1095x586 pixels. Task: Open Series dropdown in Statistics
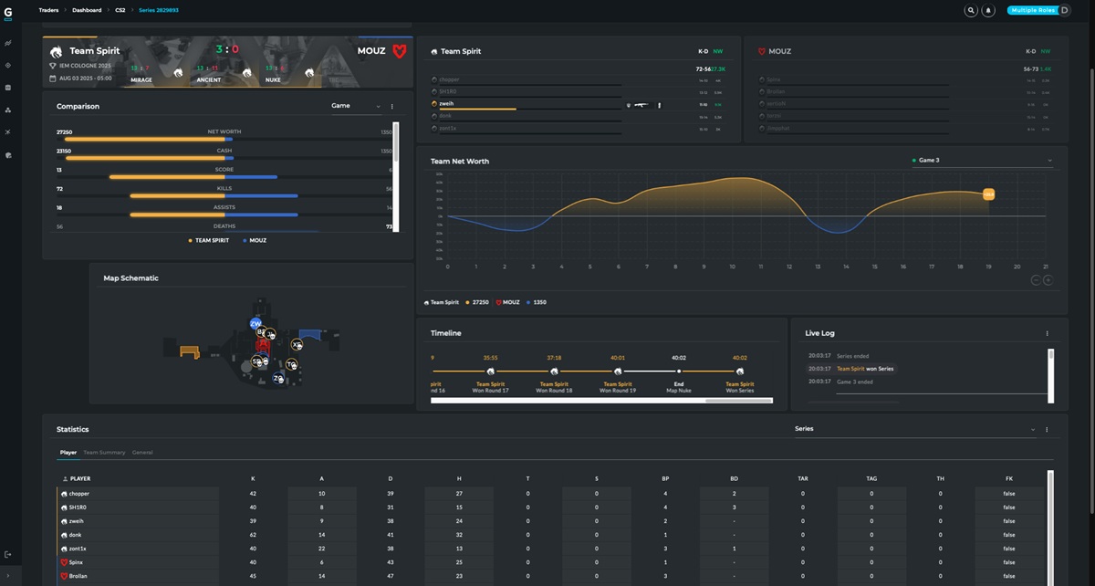915,428
